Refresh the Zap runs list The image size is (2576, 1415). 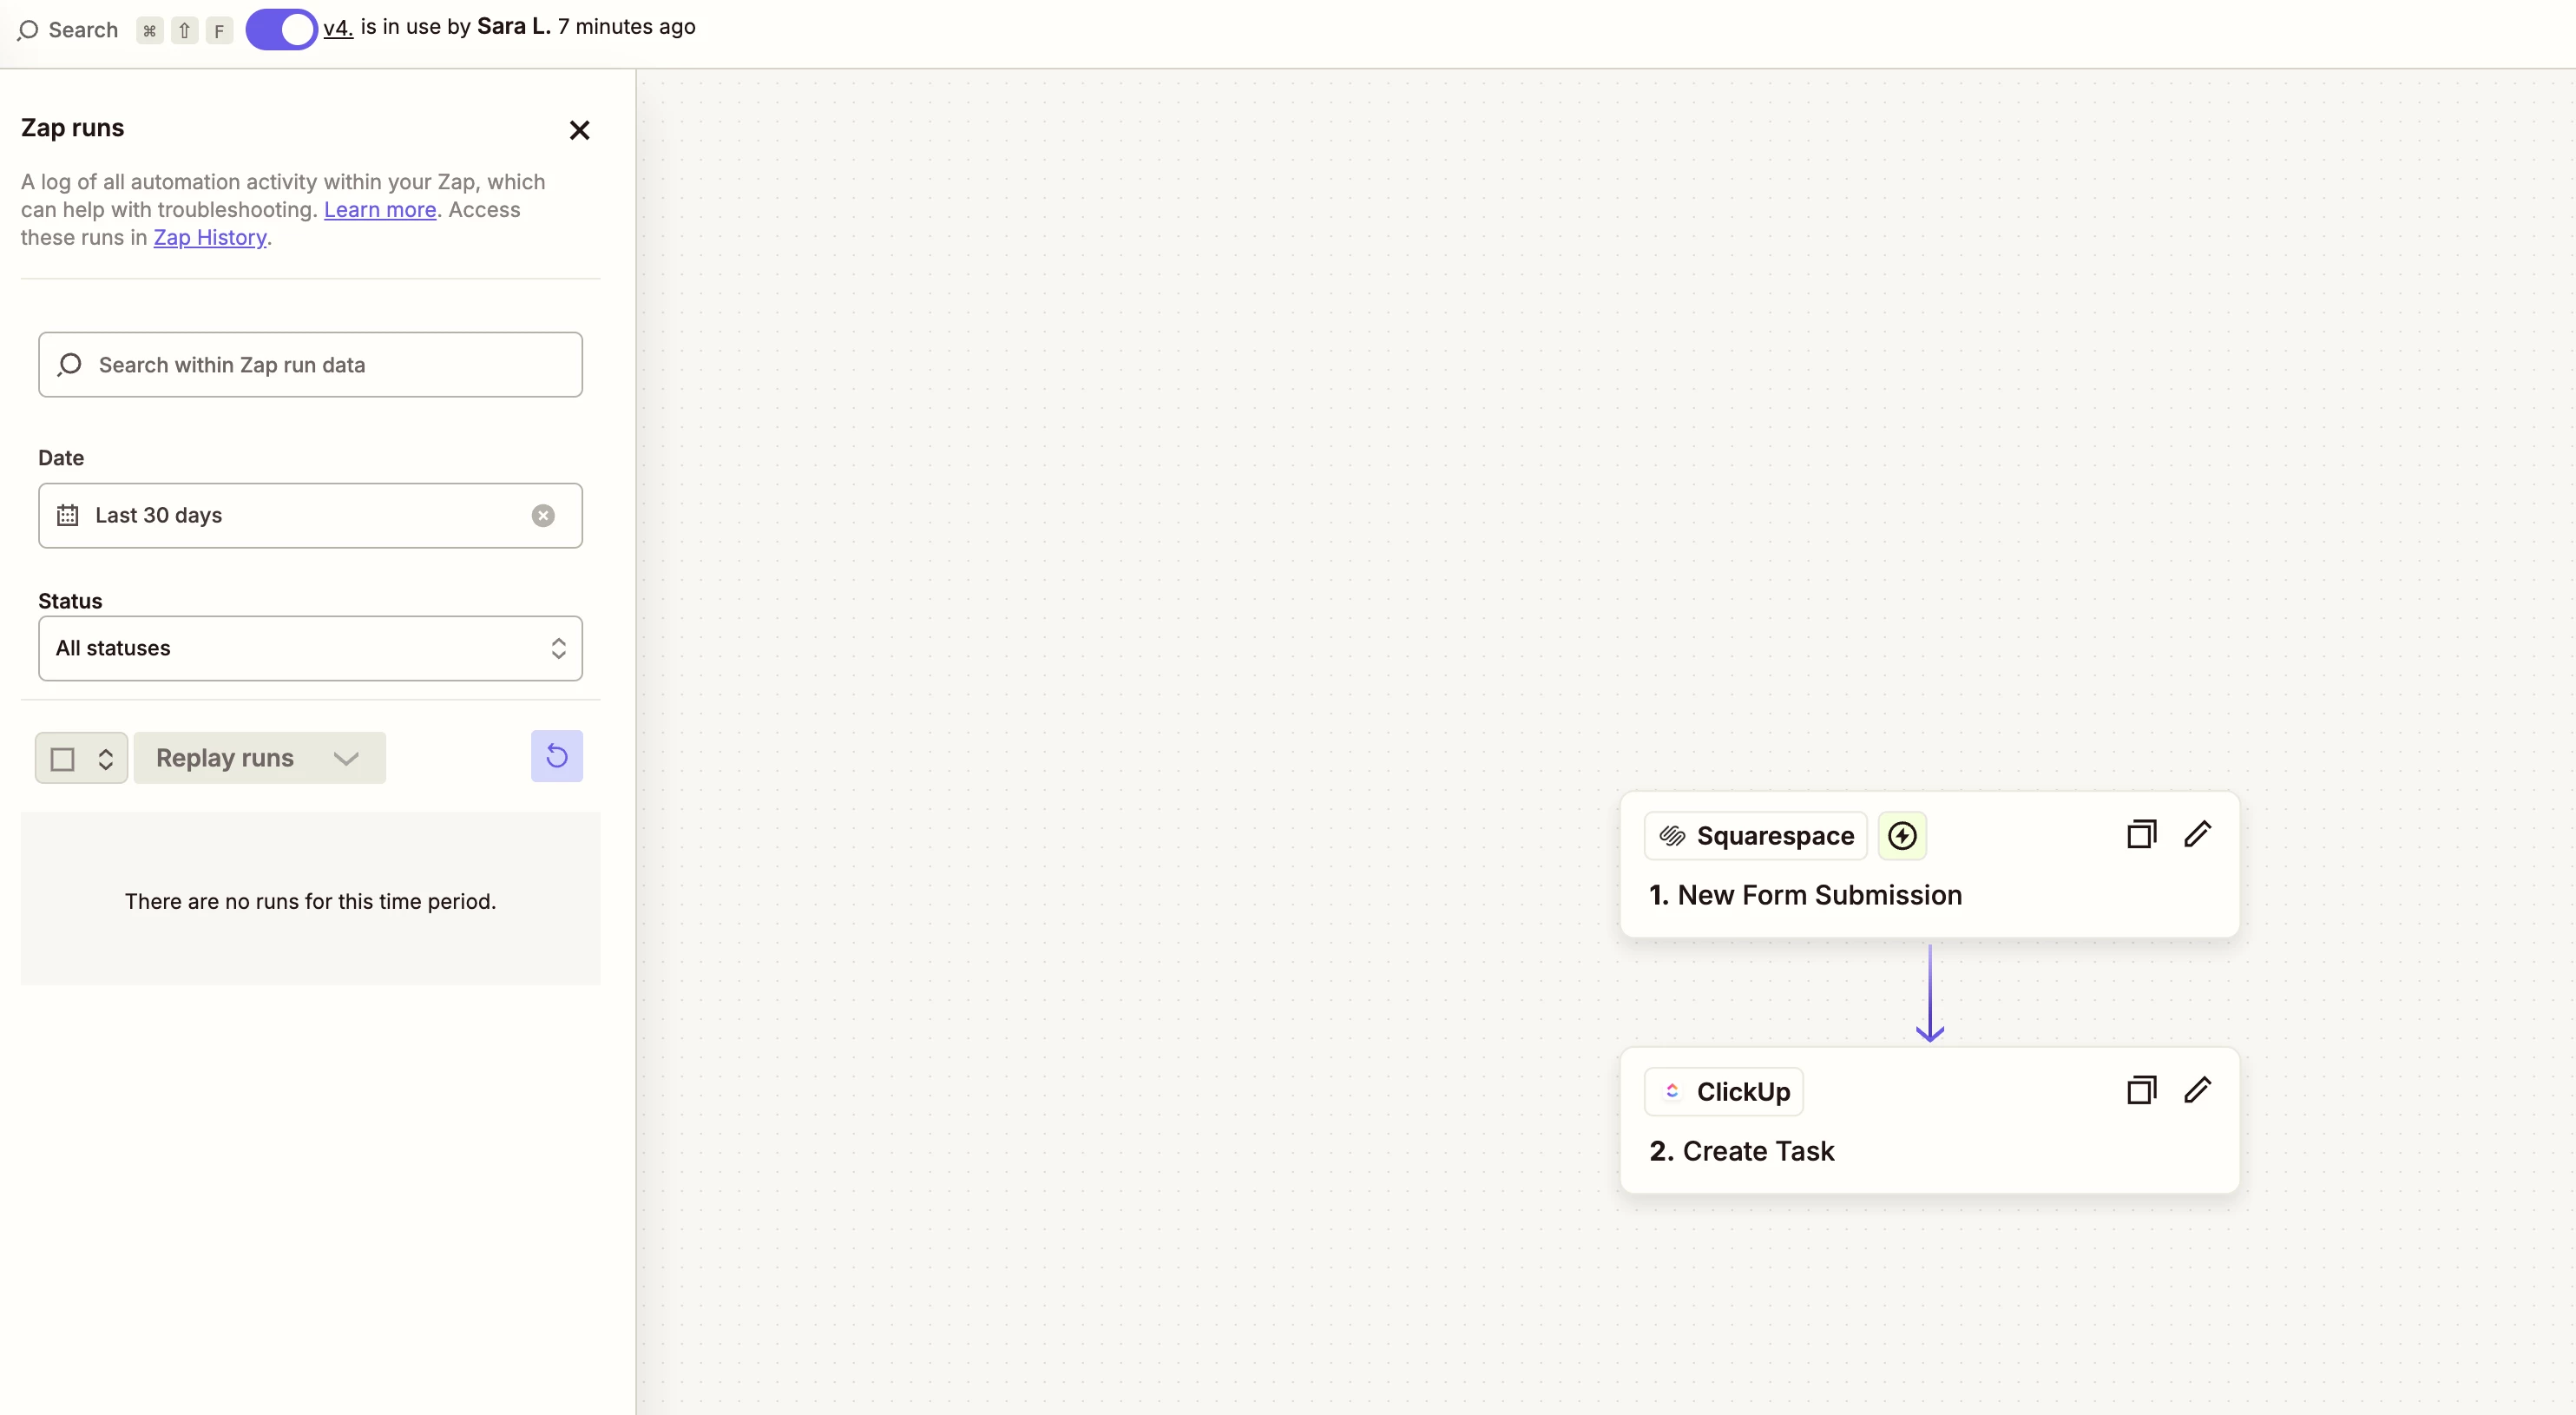coord(557,757)
